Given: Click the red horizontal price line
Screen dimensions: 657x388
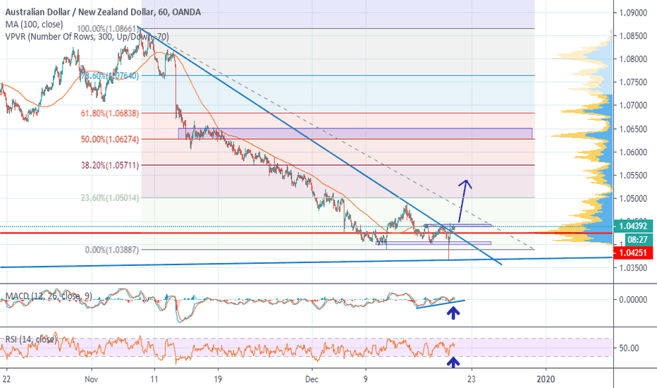Looking at the screenshot, I should (211, 233).
